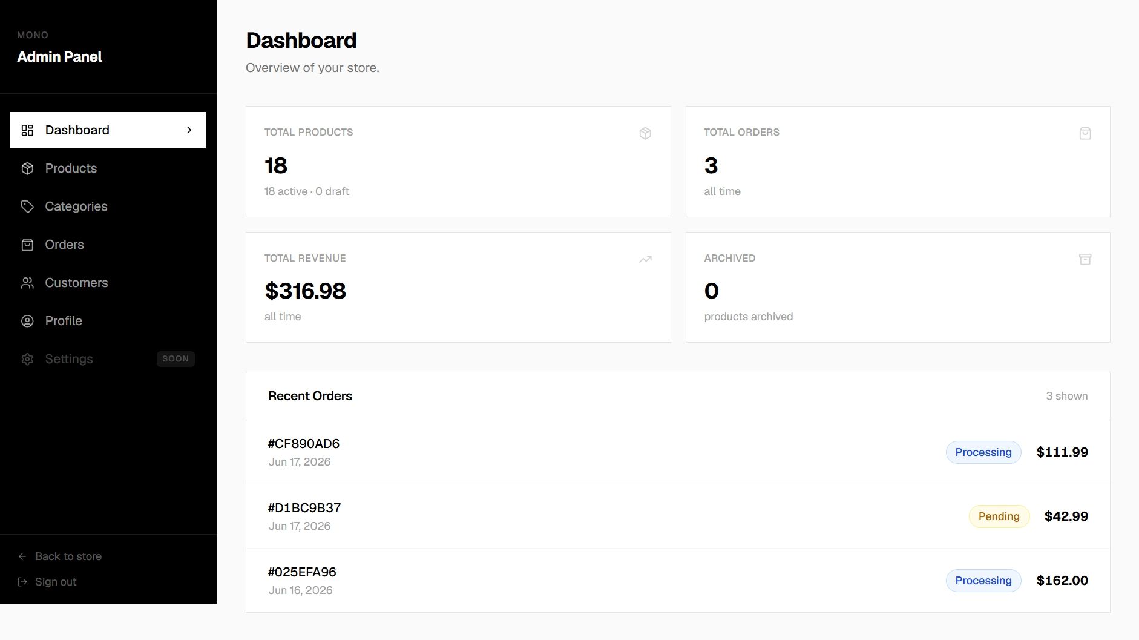Click the '3 shown' label

[1067, 396]
